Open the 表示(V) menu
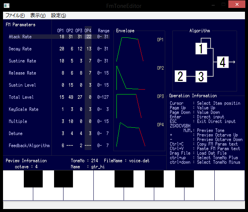The width and height of the screenshot is (248, 212). coord(38,15)
